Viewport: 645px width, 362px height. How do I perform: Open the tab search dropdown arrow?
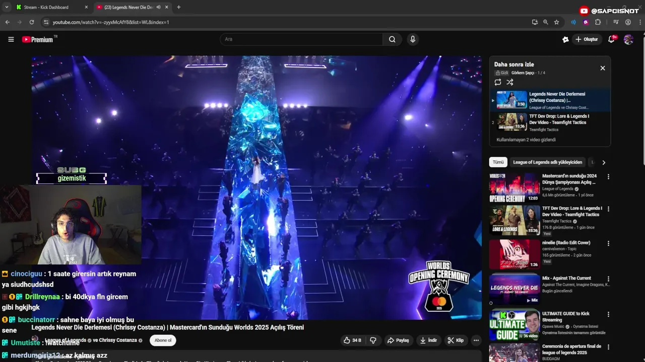pyautogui.click(x=7, y=7)
